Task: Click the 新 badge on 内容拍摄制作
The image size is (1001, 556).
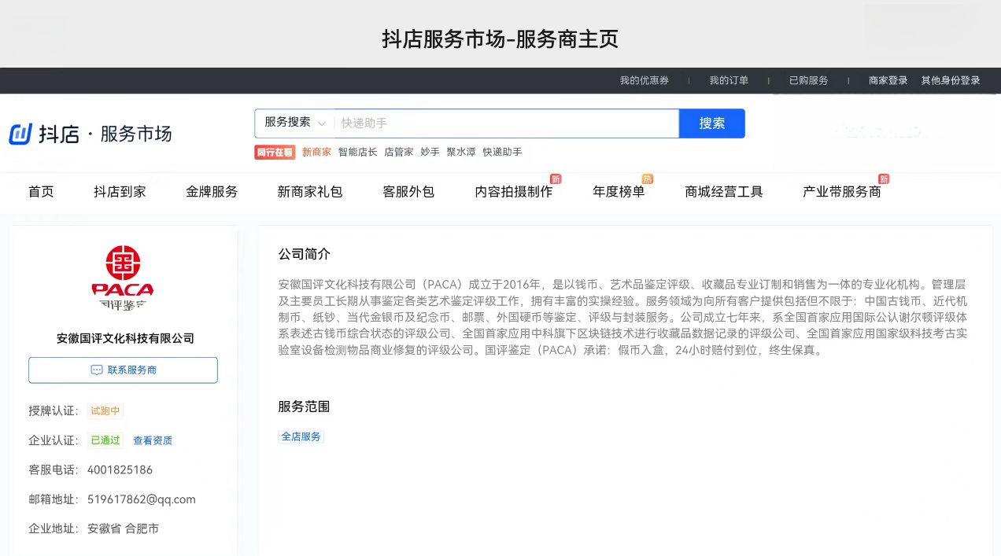Action: [556, 179]
